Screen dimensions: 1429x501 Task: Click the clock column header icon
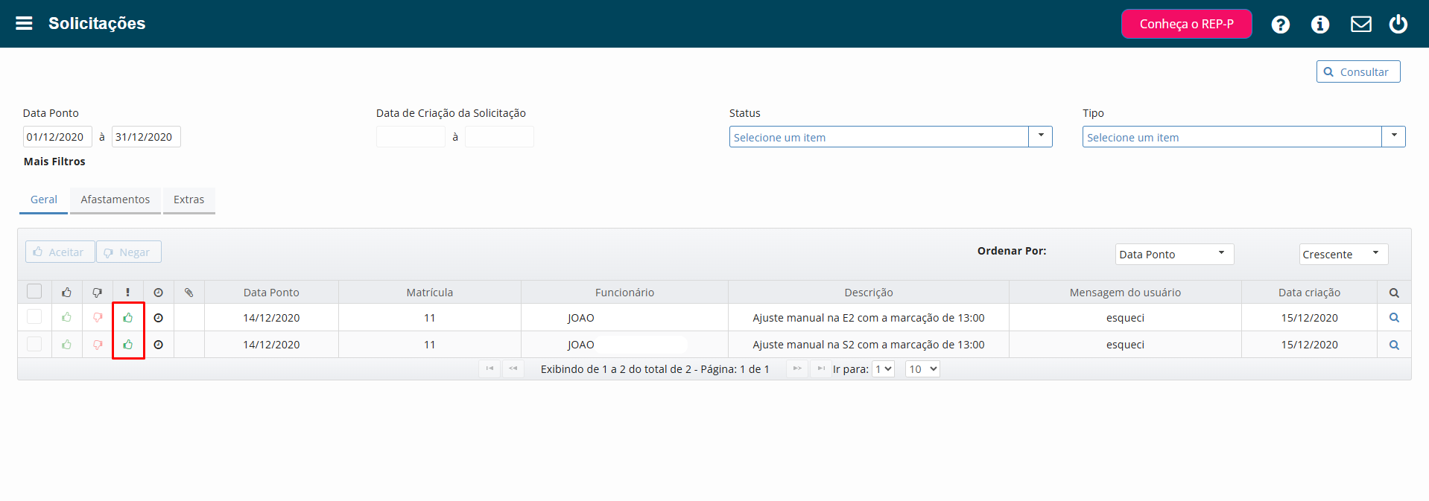(158, 293)
